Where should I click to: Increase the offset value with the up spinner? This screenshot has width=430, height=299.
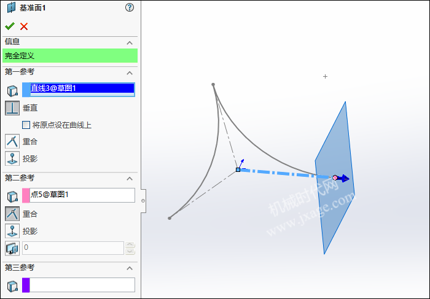(x=130, y=244)
